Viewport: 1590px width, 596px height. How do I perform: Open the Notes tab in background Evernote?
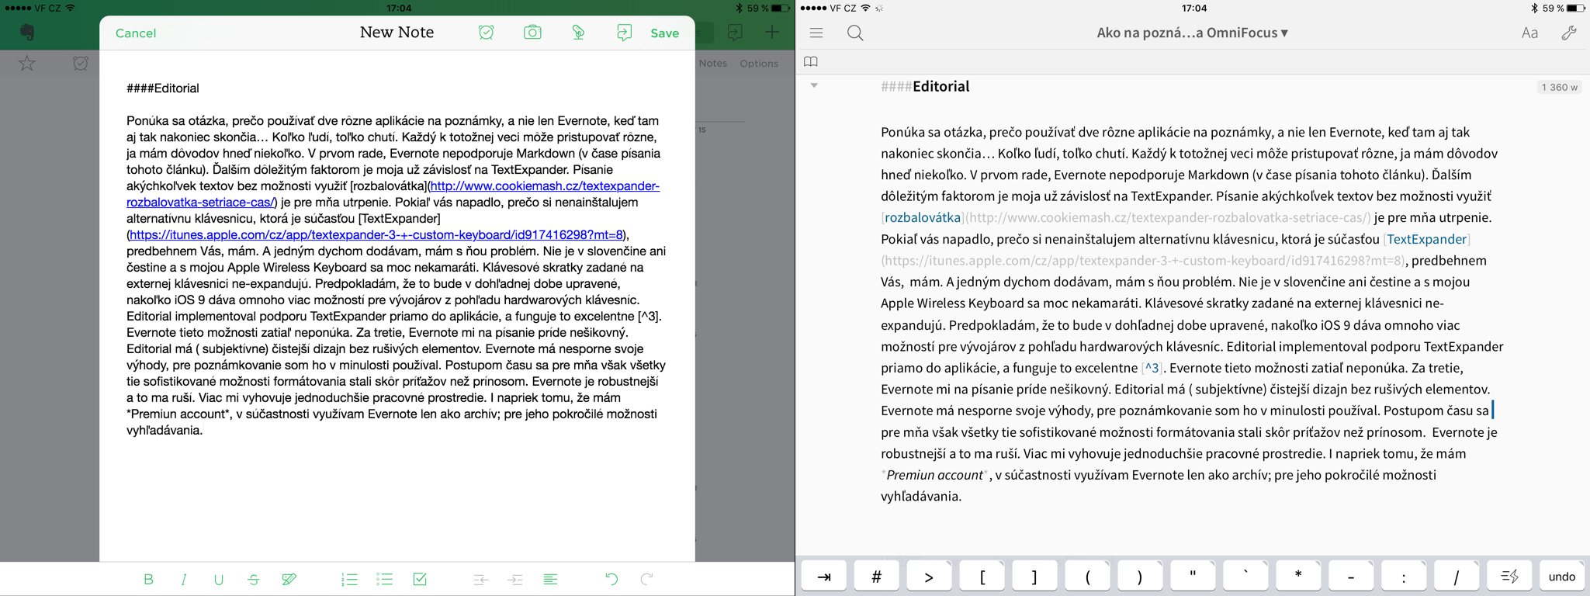pos(713,64)
